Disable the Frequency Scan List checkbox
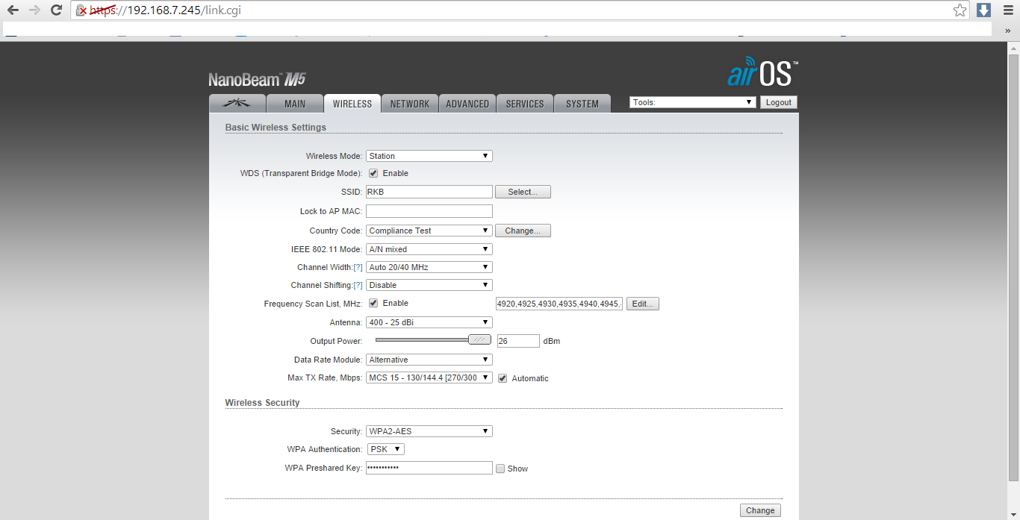The width and height of the screenshot is (1020, 520). [x=373, y=304]
